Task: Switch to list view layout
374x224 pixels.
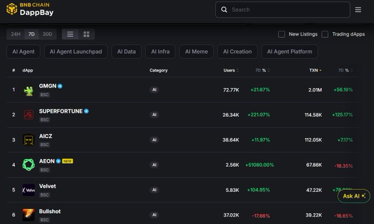Action: pyautogui.click(x=70, y=35)
